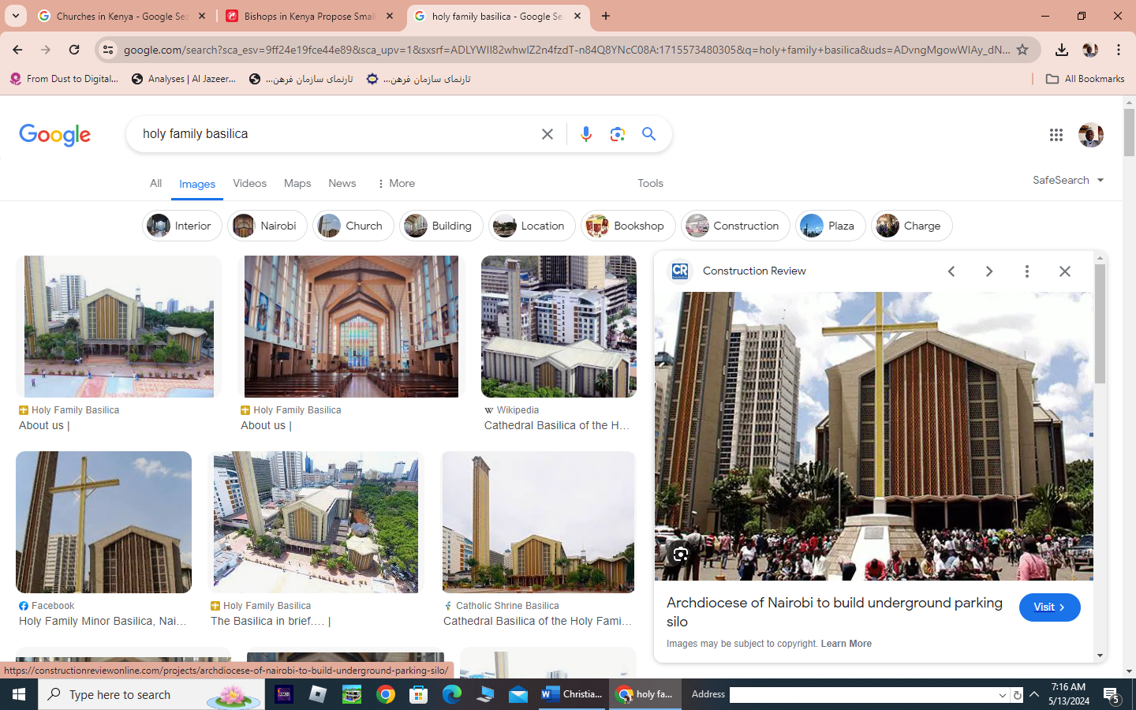The width and height of the screenshot is (1136, 710).
Task: Go to previous image in preview panel
Action: pyautogui.click(x=951, y=271)
